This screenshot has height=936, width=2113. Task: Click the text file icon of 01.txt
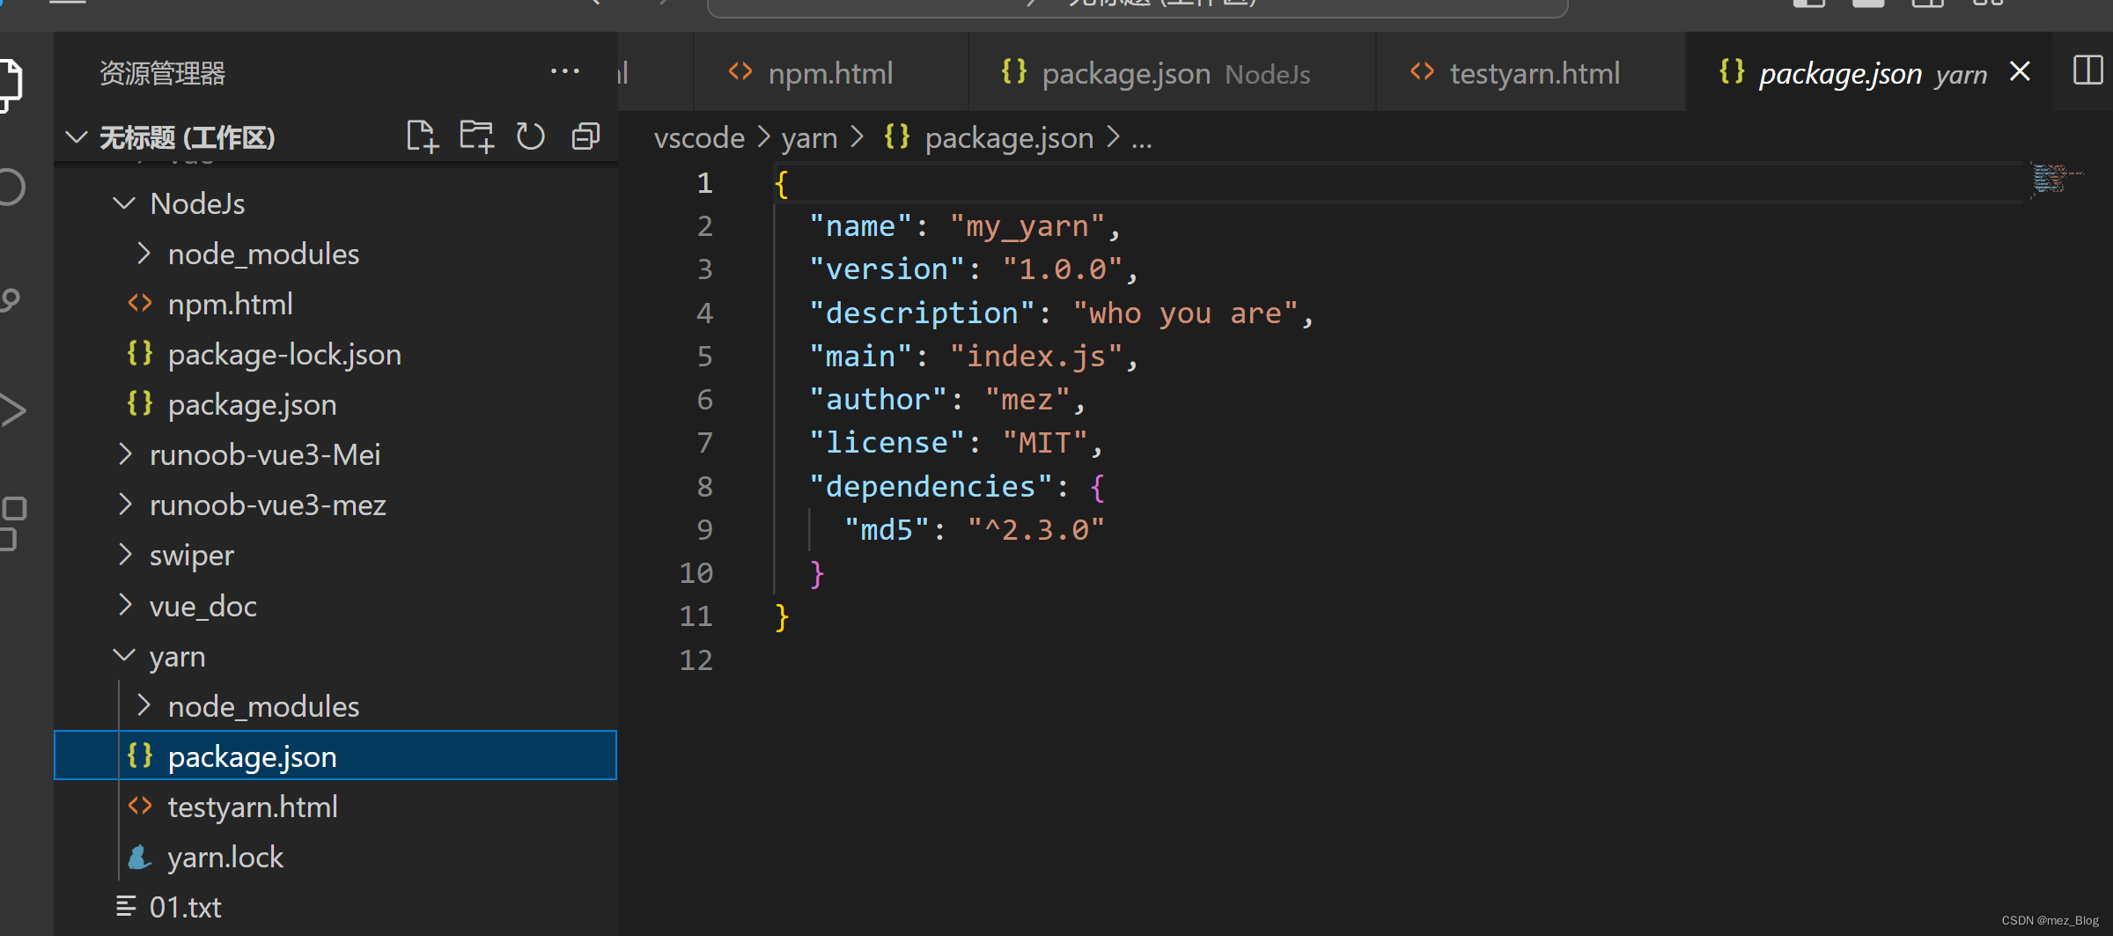tap(126, 906)
